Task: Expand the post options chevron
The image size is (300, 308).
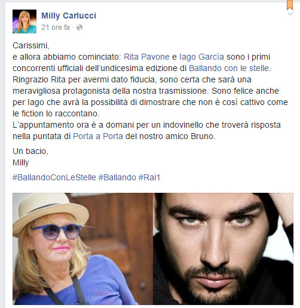Action: 290,14
